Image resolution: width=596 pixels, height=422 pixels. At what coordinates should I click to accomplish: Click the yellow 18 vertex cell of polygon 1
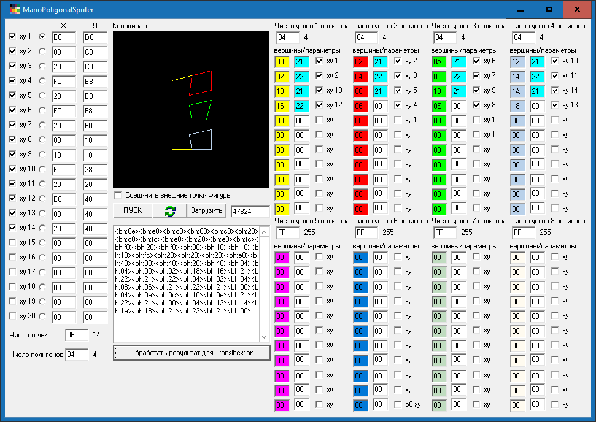[x=282, y=91]
